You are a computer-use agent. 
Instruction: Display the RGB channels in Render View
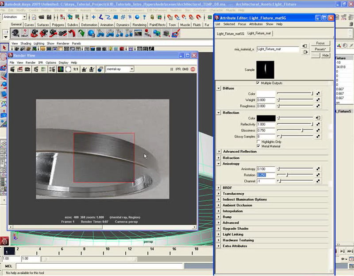(x=60, y=69)
